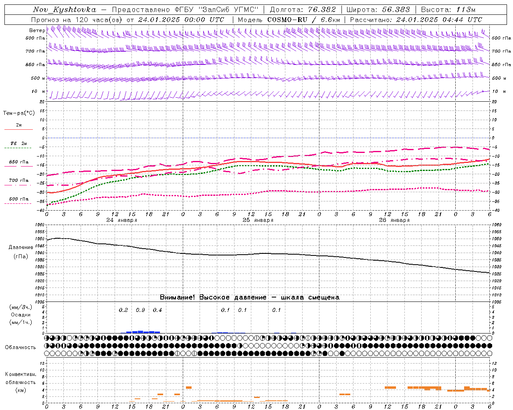This screenshot has width=513, height=410.
Task: Click the '26 января' date label
Action: pos(394,220)
